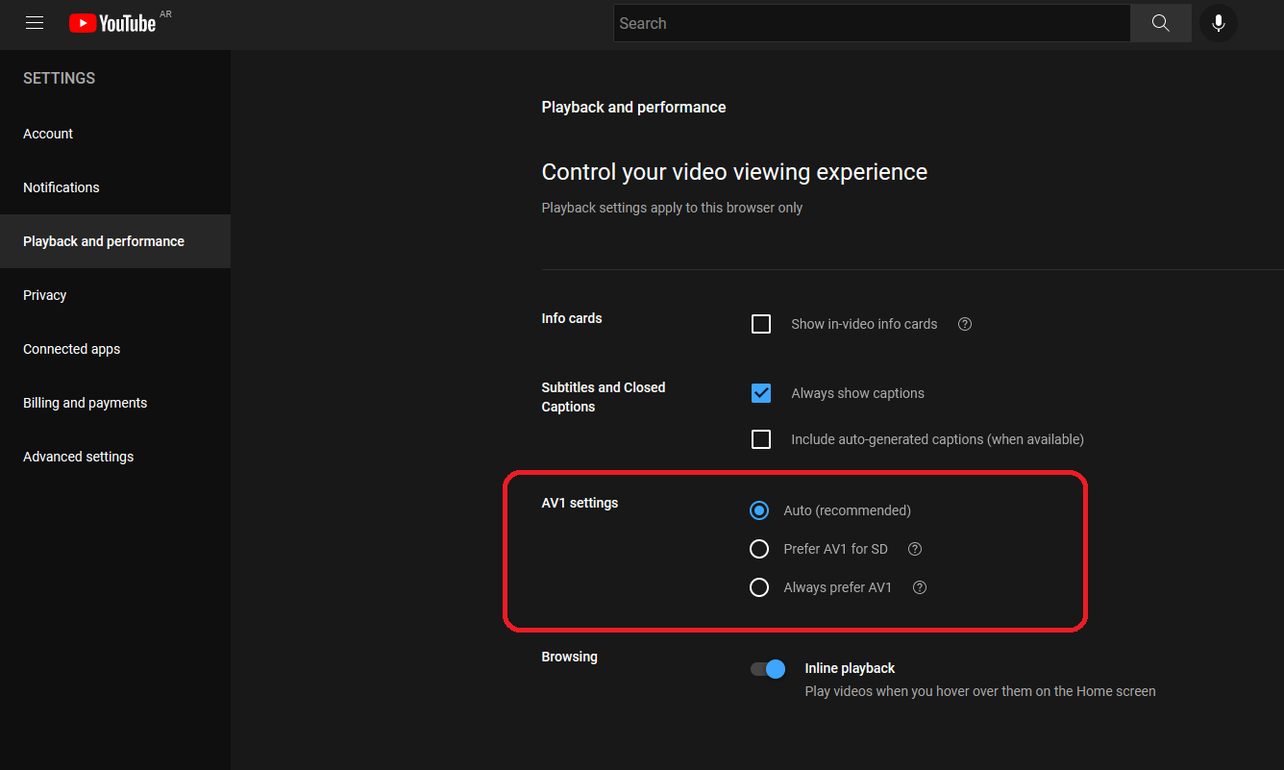The image size is (1284, 770).
Task: Open the hamburger guide menu
Action: pyautogui.click(x=35, y=23)
